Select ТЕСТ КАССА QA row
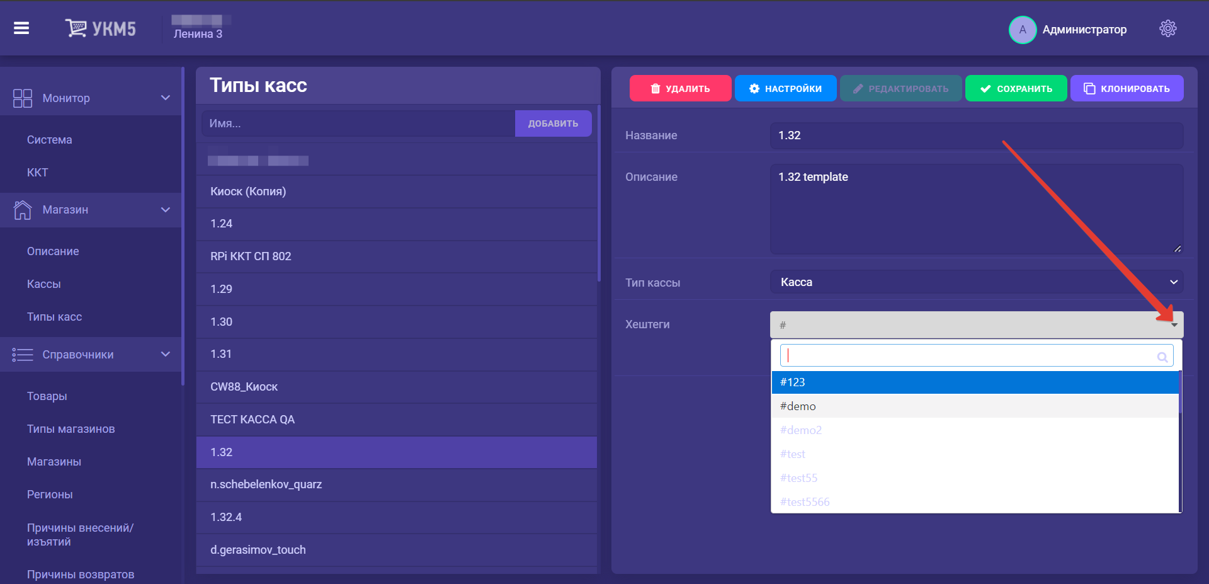Image resolution: width=1209 pixels, height=584 pixels. (x=397, y=420)
